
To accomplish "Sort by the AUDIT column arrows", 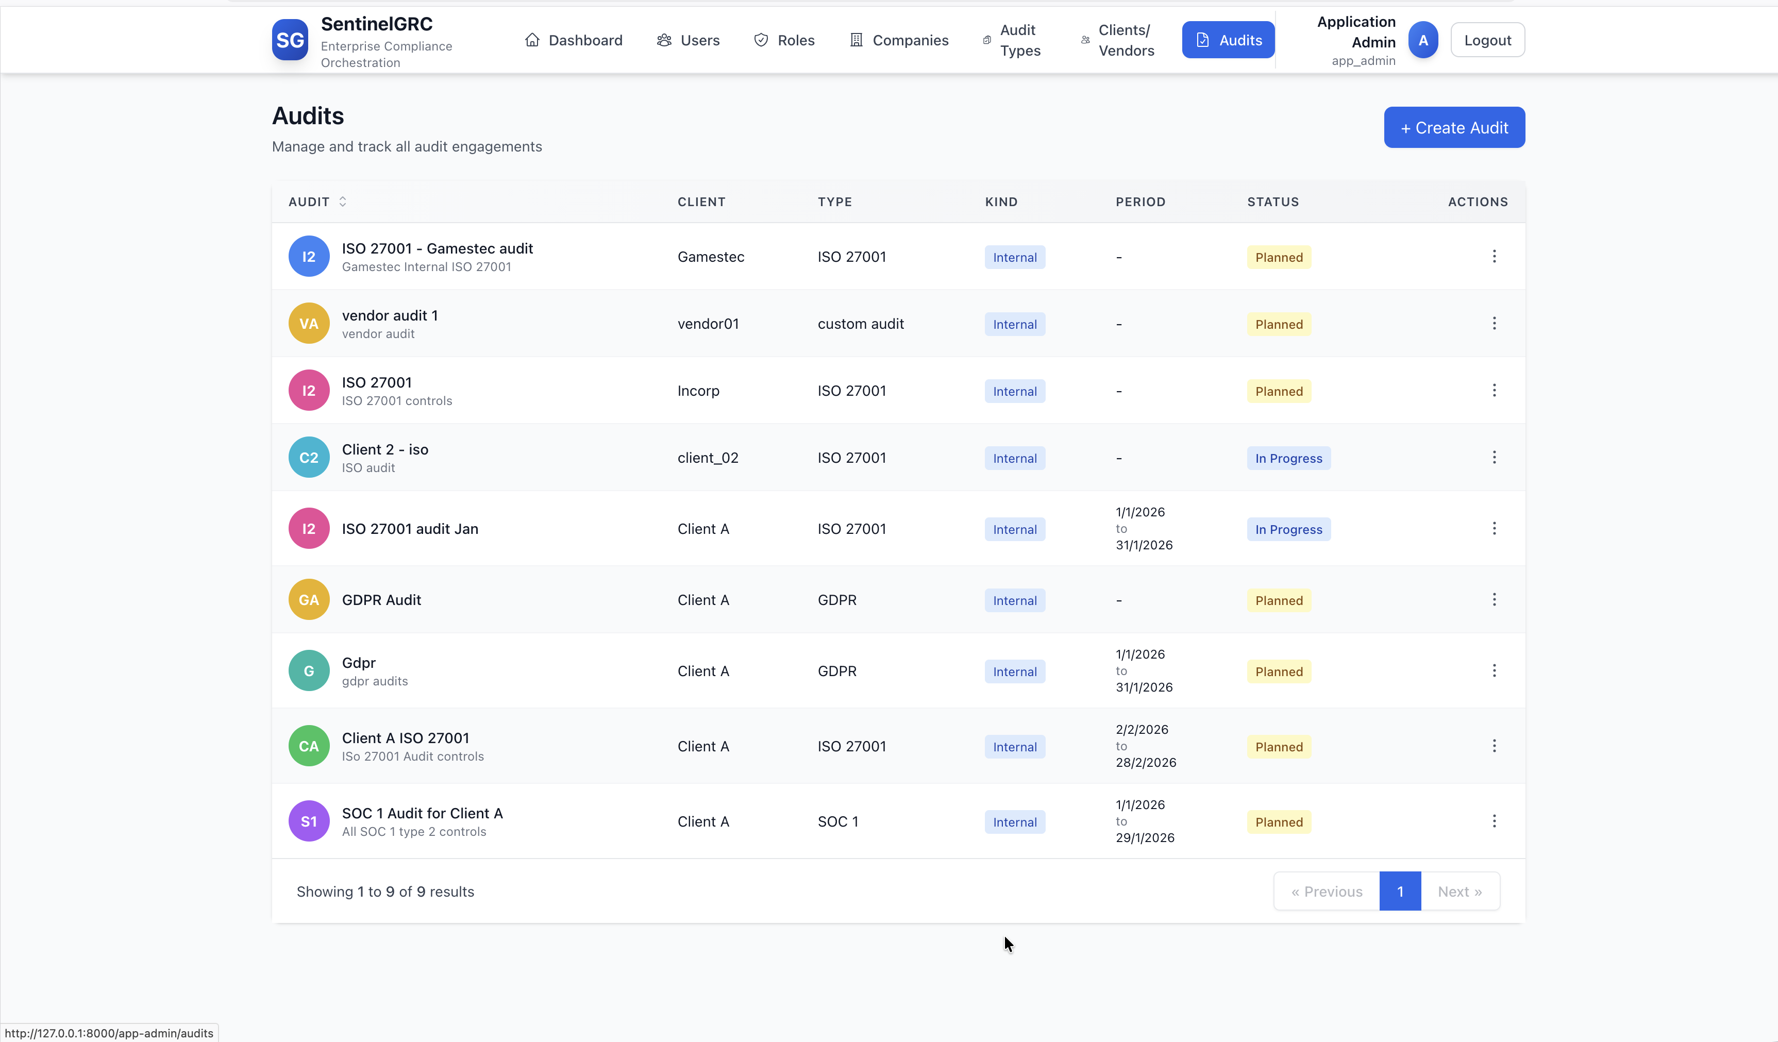I will (x=342, y=202).
